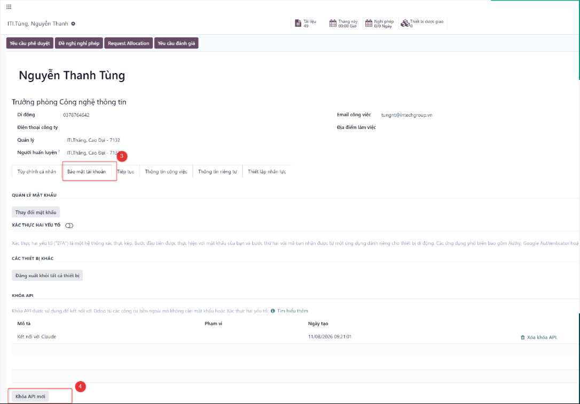The image size is (580, 404).
Task: Switch to Tùy chỉnh cá nhân tab
Action: pos(37,172)
